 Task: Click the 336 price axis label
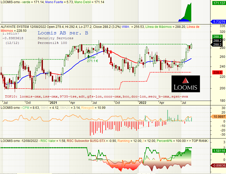pyautogui.click(x=222, y=26)
